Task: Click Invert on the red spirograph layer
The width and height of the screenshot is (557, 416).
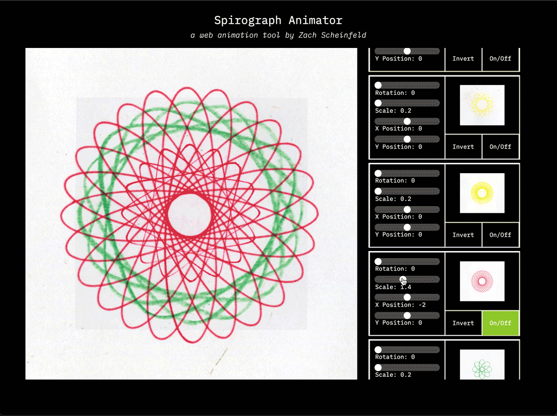Action: [463, 323]
